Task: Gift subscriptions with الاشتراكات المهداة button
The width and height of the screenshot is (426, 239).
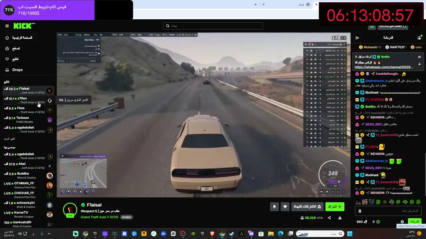Action: click(x=307, y=206)
